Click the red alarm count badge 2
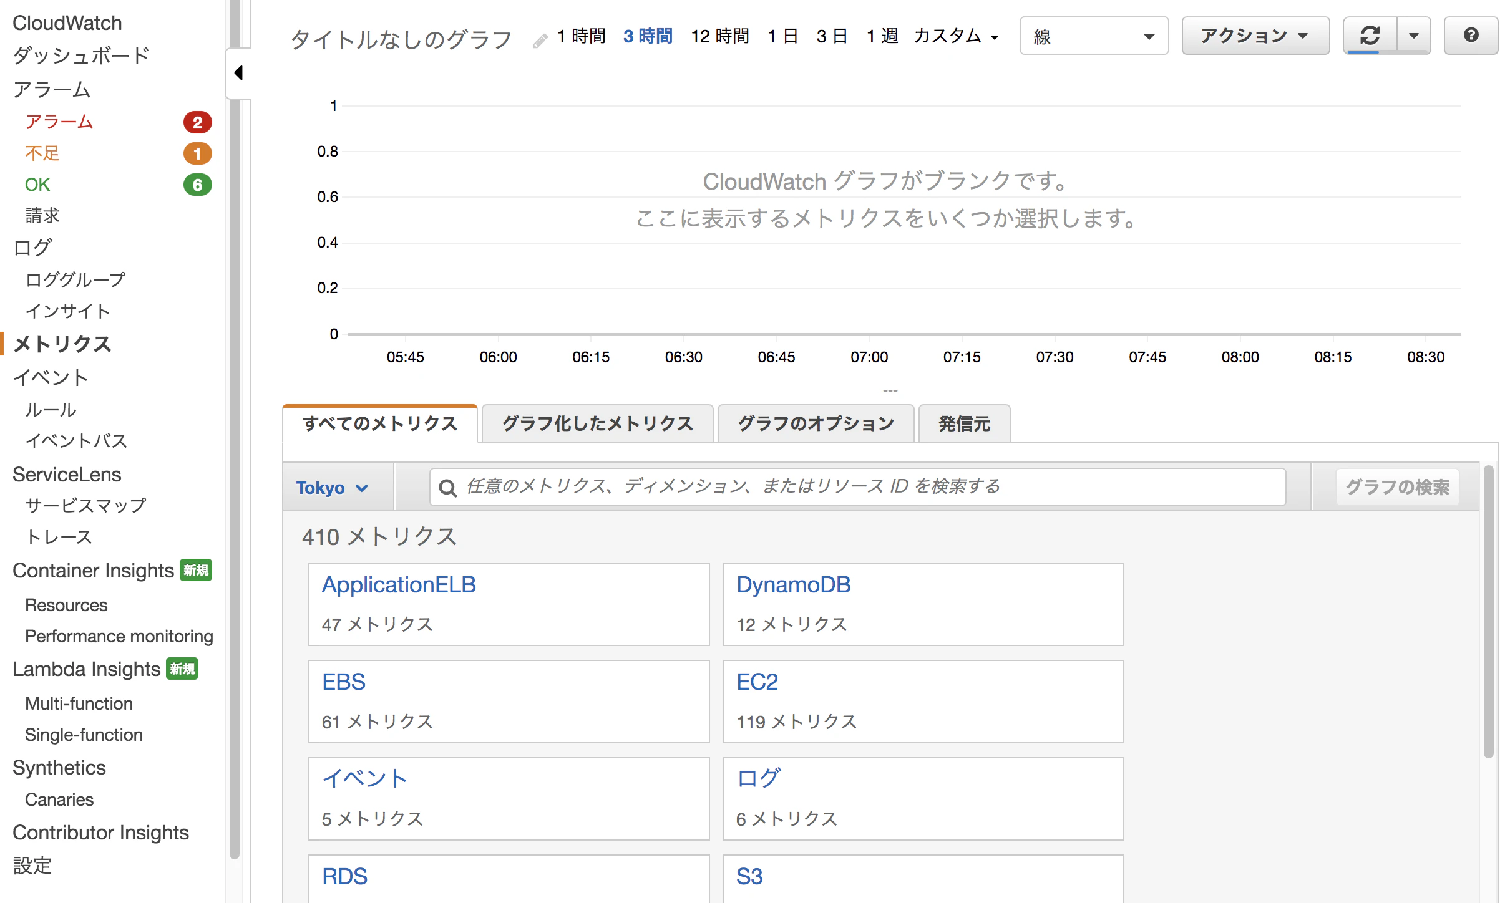The image size is (1510, 903). (x=197, y=122)
